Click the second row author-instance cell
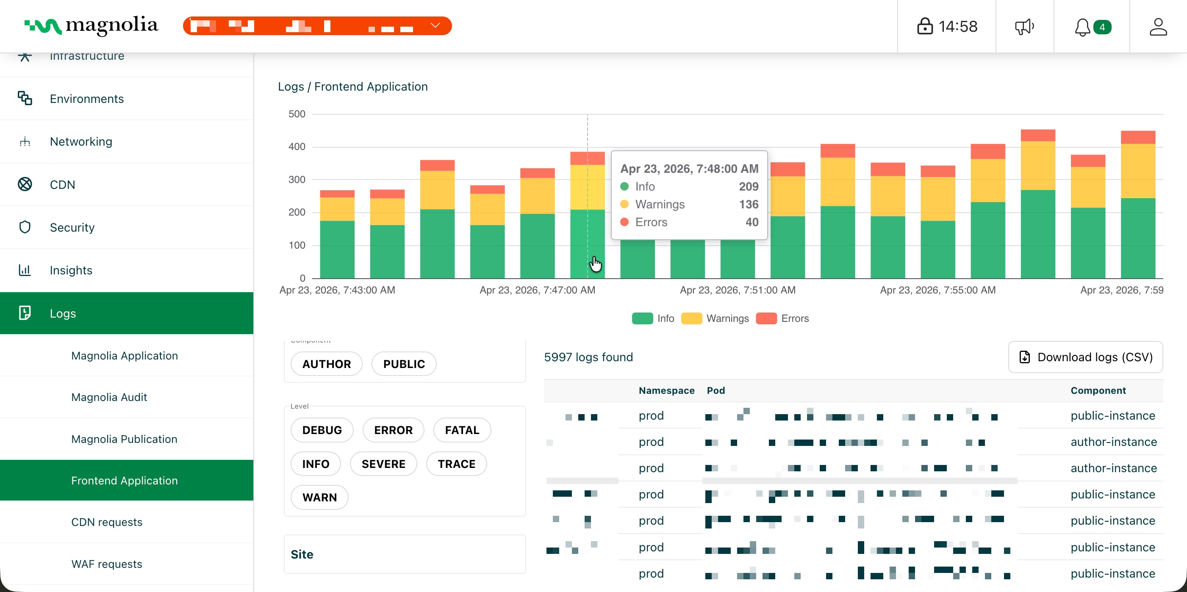The width and height of the screenshot is (1187, 592). click(x=1114, y=442)
